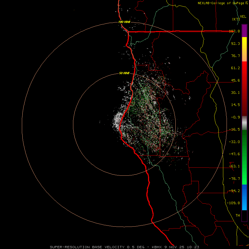Click the NEXLAB-College of DuPage label
Image resolution: width=249 pixels, height=249 pixels.
click(222, 3)
